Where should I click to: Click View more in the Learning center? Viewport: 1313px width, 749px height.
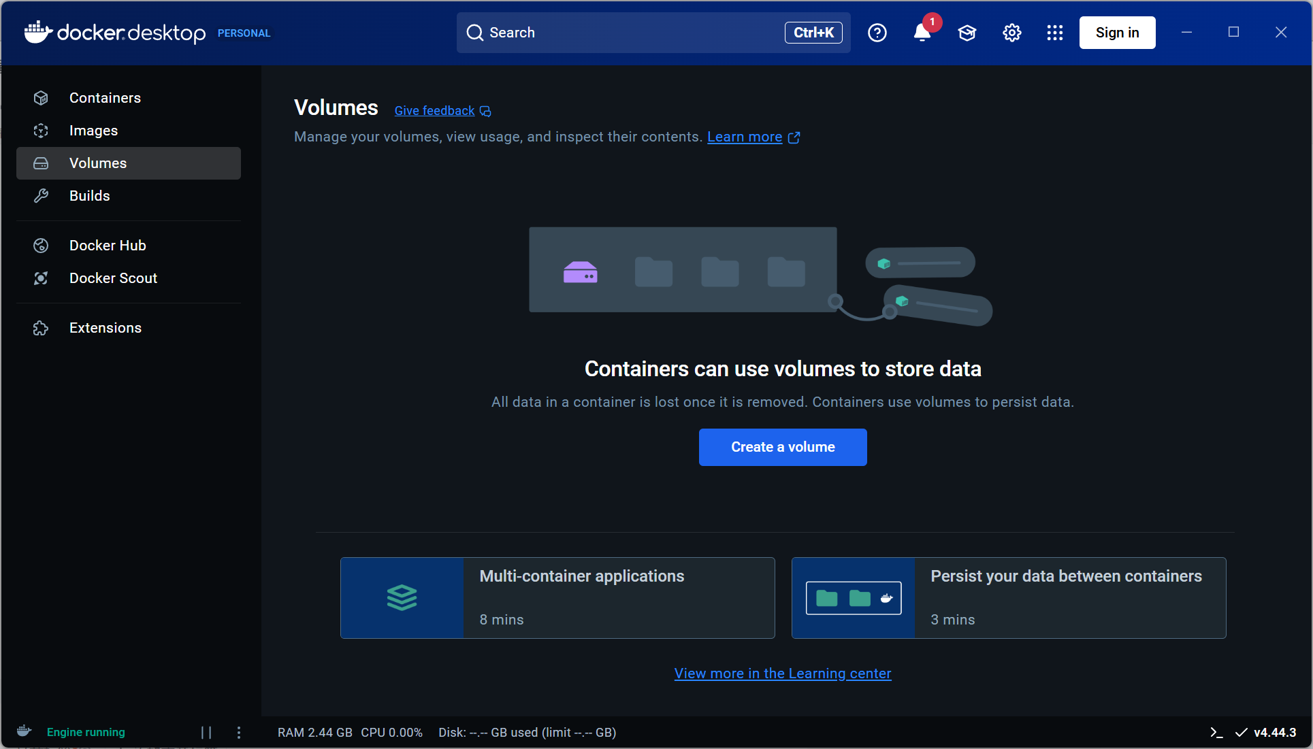pyautogui.click(x=783, y=673)
